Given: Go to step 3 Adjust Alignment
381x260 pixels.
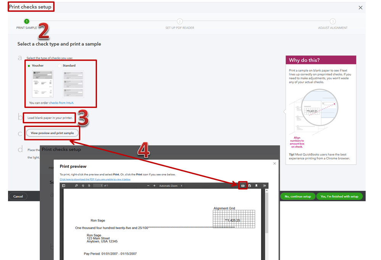Looking at the screenshot, I should tap(333, 21).
